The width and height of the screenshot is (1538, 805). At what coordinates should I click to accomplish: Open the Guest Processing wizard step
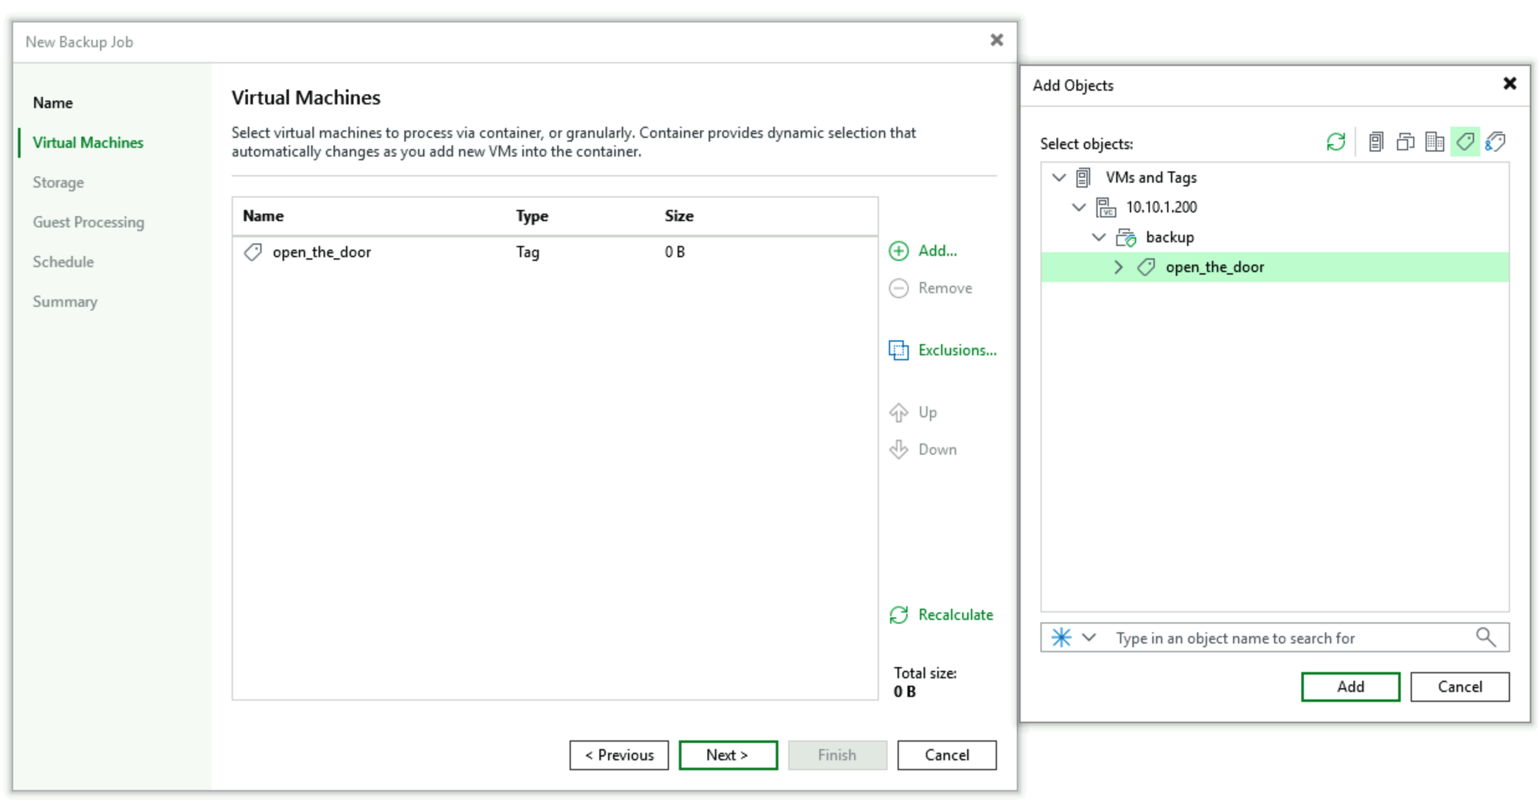coord(88,222)
